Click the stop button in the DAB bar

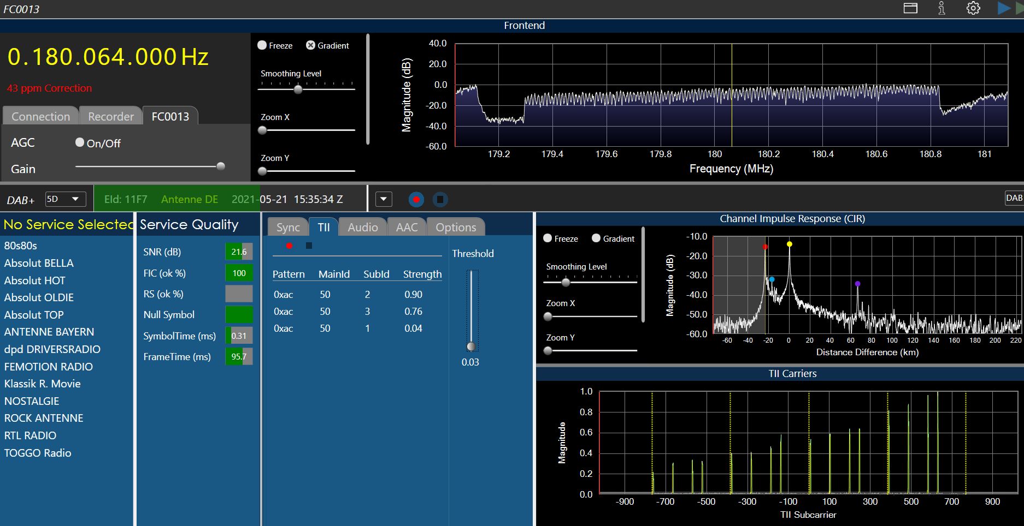(440, 200)
